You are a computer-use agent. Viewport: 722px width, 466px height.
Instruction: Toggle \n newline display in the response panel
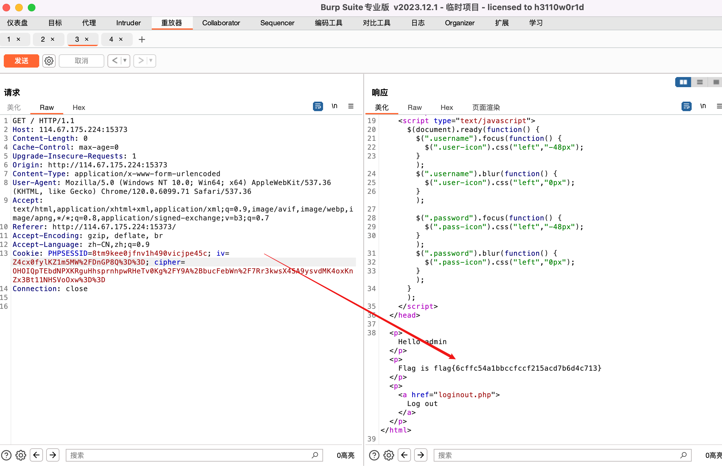click(x=703, y=106)
